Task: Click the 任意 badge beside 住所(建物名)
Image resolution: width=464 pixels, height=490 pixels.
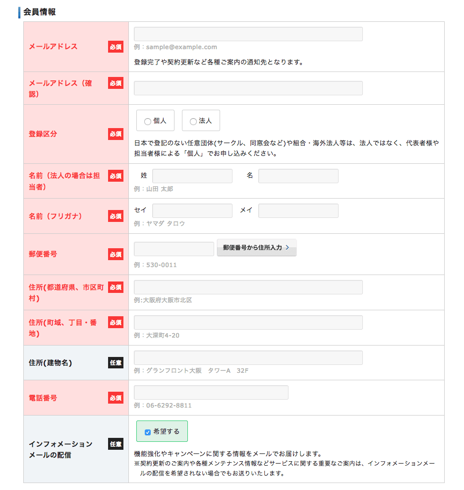Action: pyautogui.click(x=116, y=363)
